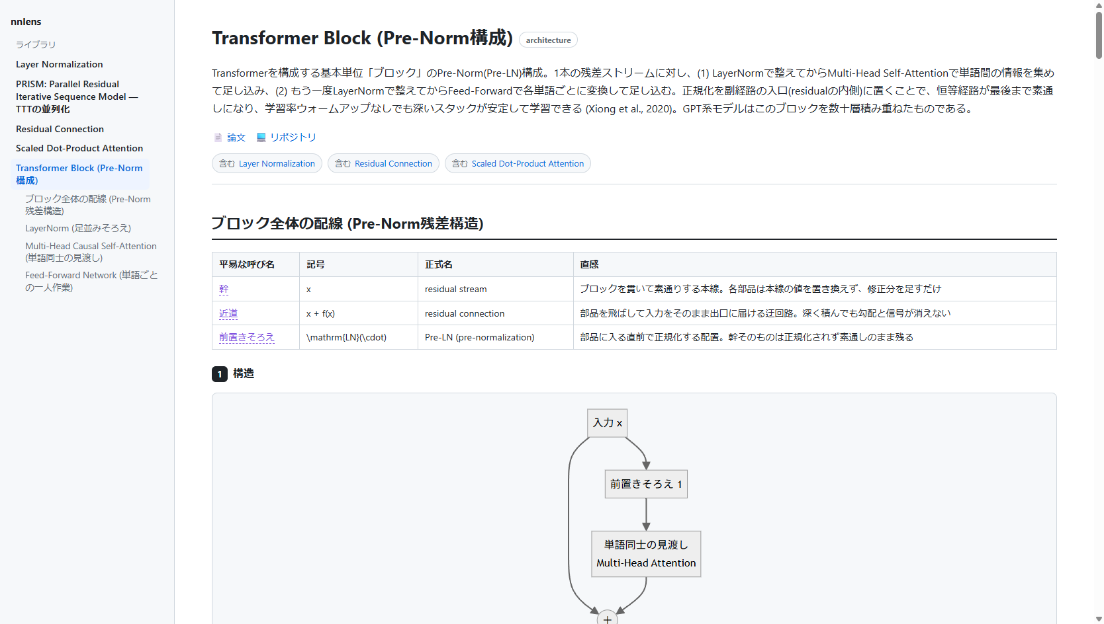Click the 幹 glossary term

pyautogui.click(x=224, y=289)
